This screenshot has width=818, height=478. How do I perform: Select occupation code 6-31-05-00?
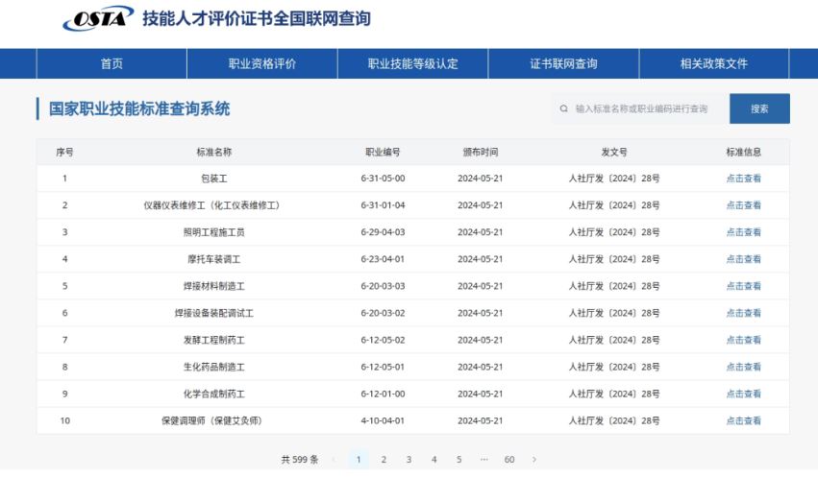383,179
